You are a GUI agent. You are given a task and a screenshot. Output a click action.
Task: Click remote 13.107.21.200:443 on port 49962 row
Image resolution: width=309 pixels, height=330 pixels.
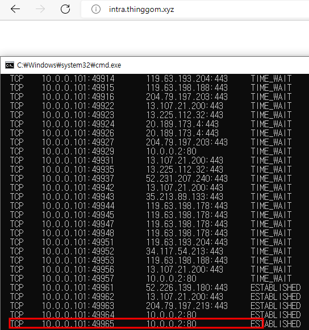(185, 296)
